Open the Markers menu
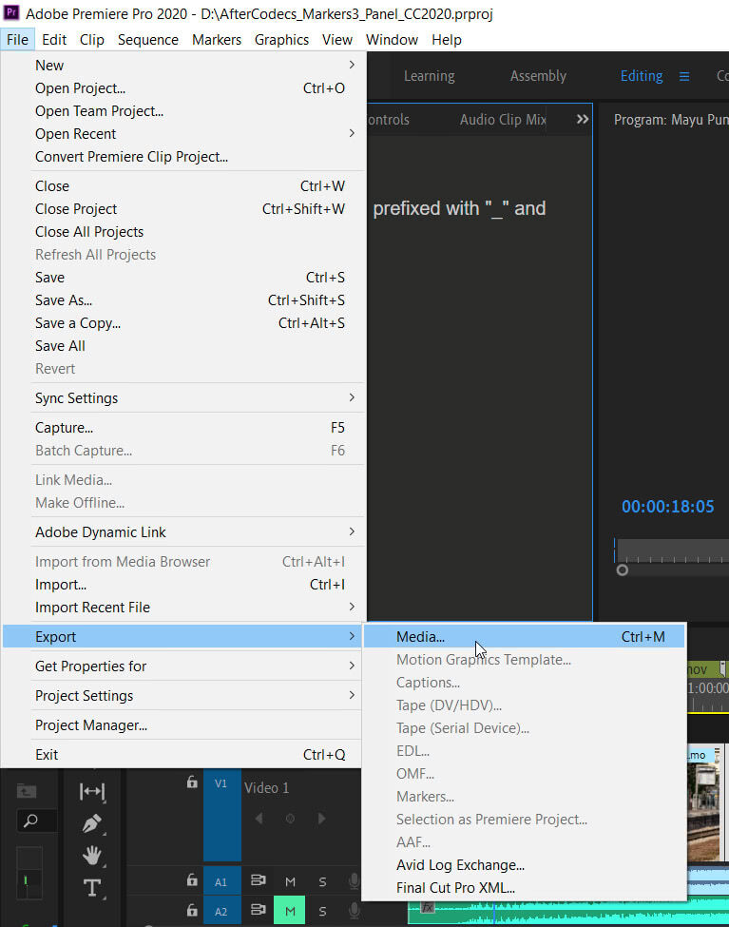 (217, 40)
